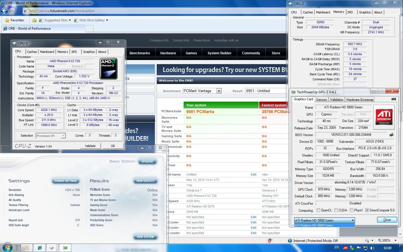Open the ATI Radeon HD 5800 Series GPU dropdown
403x252 pixels.
click(x=324, y=220)
